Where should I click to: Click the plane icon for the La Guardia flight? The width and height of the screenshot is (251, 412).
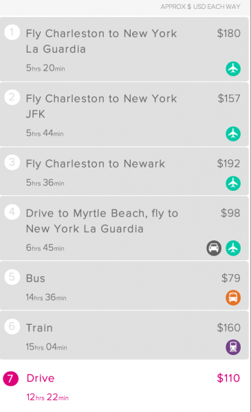tap(233, 69)
